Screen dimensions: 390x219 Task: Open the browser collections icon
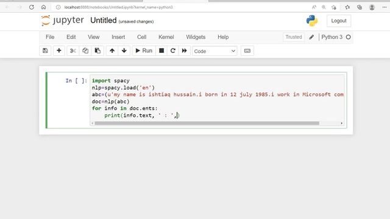coord(360,7)
